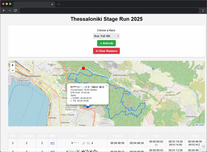Reload the browser page

coord(15,10)
